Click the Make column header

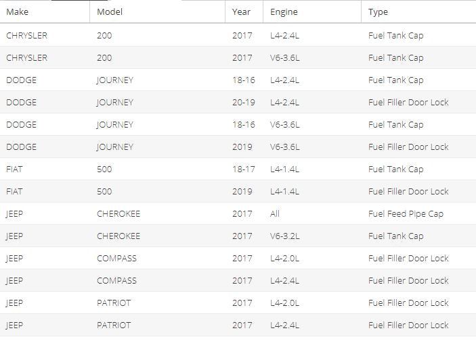[x=45, y=11]
